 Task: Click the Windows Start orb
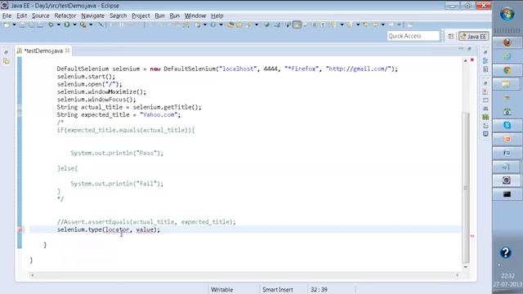click(507, 15)
